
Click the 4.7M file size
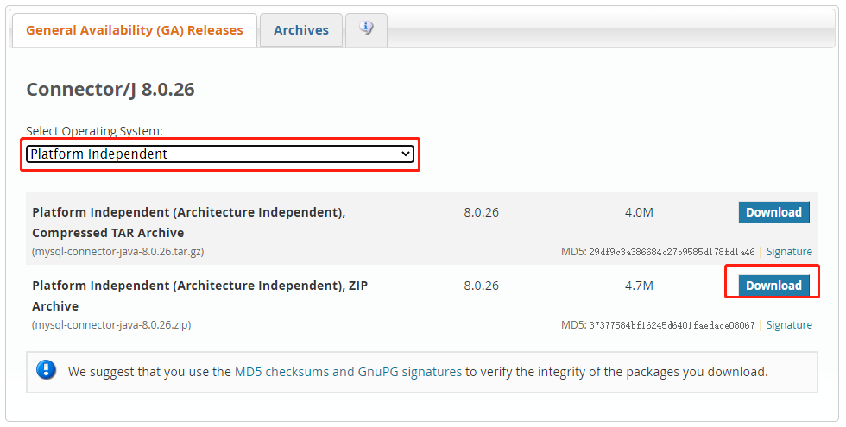click(639, 286)
